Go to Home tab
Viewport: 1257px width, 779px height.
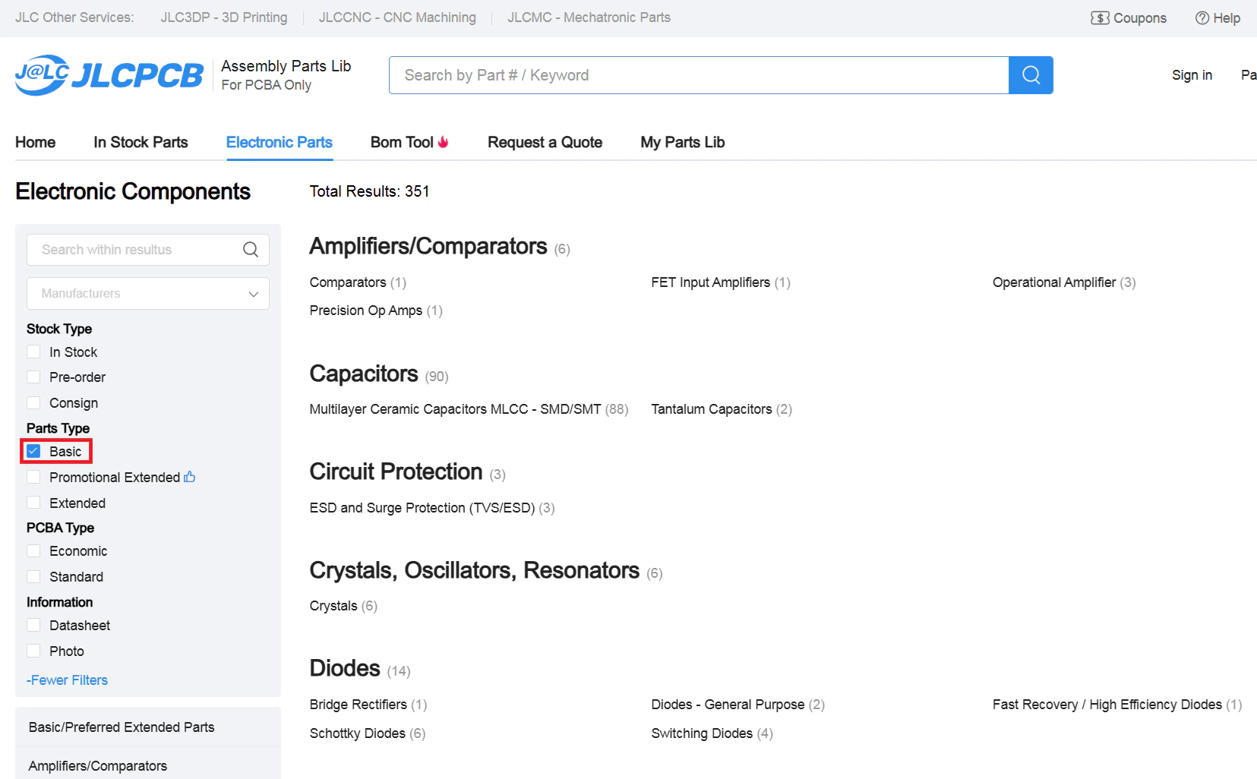coord(35,142)
